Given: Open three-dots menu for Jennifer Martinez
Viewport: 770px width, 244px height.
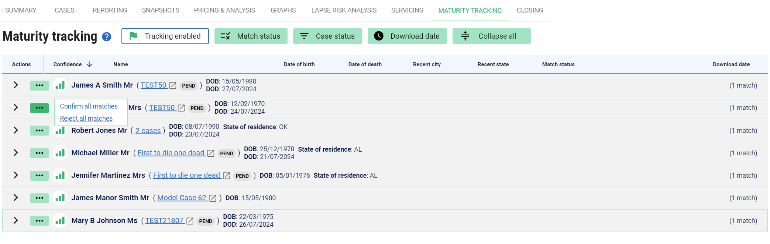Looking at the screenshot, I should coord(39,176).
